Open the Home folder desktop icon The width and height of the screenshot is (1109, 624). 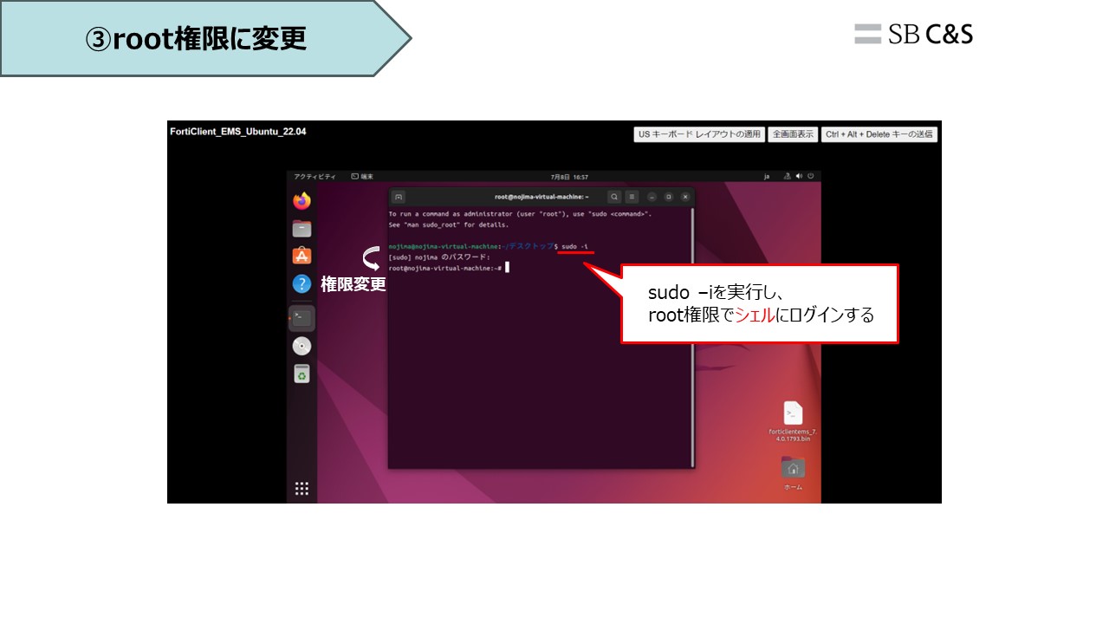click(x=793, y=473)
